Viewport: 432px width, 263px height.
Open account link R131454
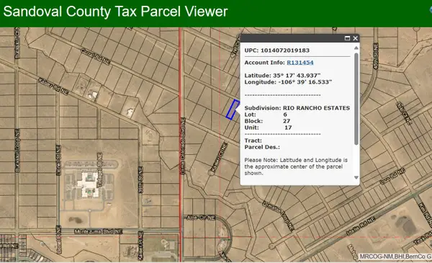pos(300,63)
